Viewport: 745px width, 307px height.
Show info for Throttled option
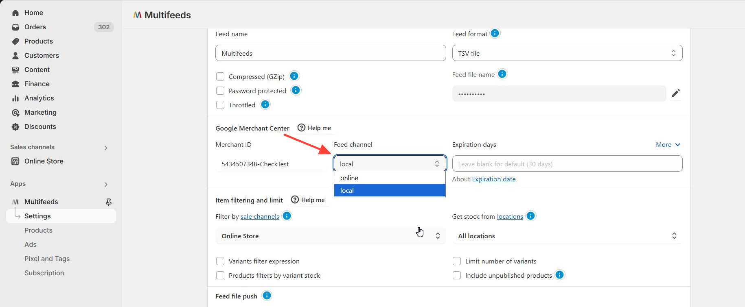[x=265, y=105]
